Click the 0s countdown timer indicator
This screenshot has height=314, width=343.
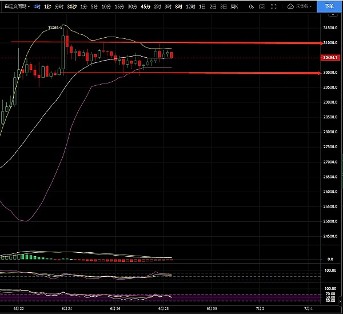[x=252, y=6]
